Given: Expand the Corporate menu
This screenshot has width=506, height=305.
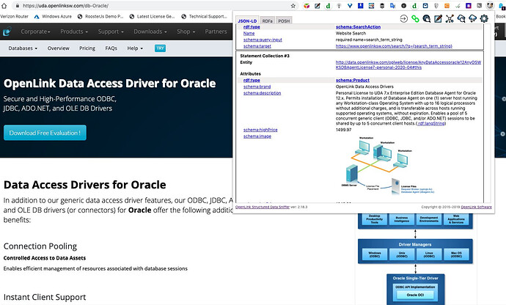Looking at the screenshot, I should (35, 32).
